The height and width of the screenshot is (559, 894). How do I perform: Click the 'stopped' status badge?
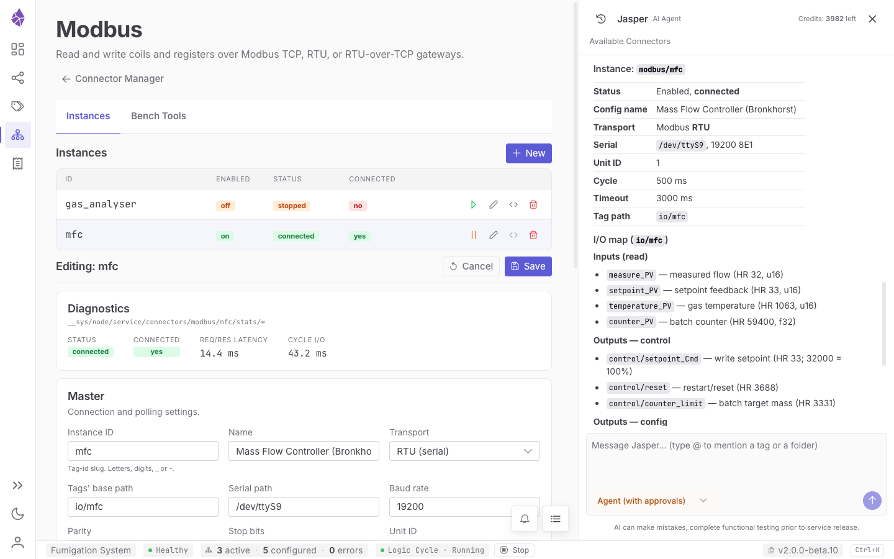[x=292, y=206]
